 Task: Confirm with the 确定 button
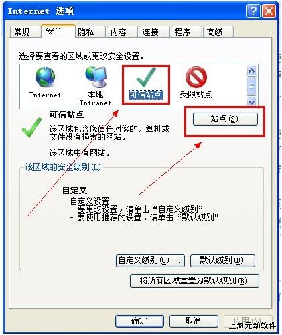pyautogui.click(x=139, y=321)
